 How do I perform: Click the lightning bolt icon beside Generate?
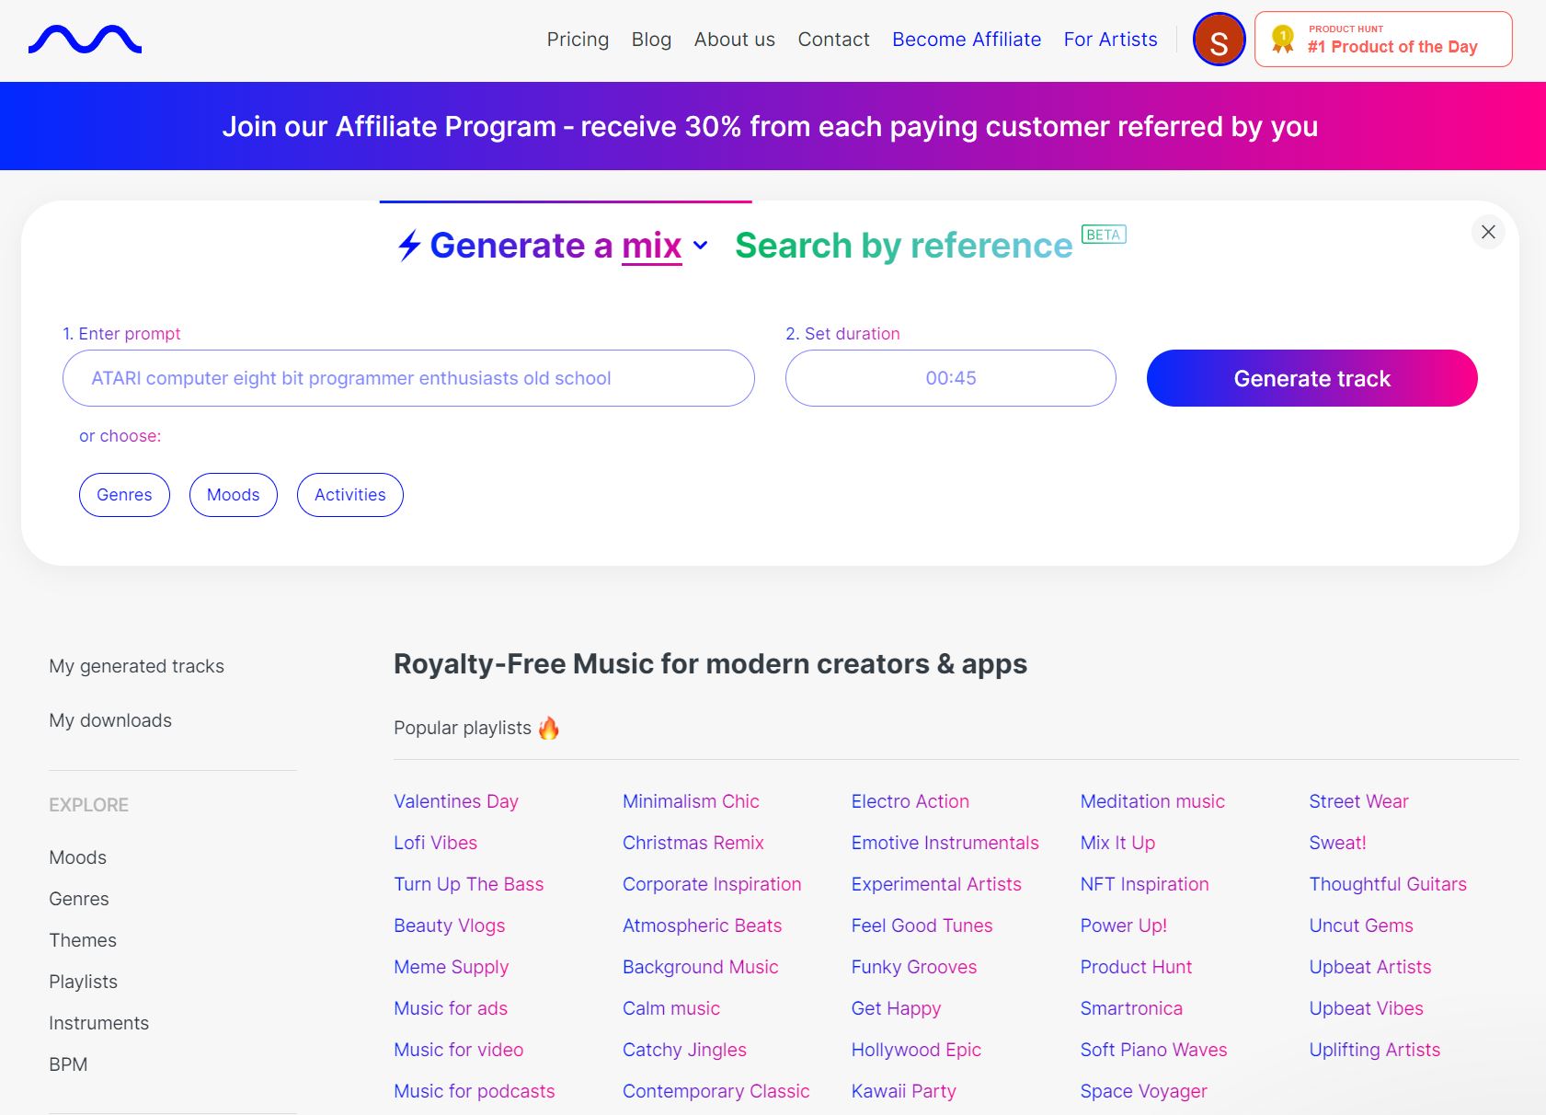coord(409,246)
